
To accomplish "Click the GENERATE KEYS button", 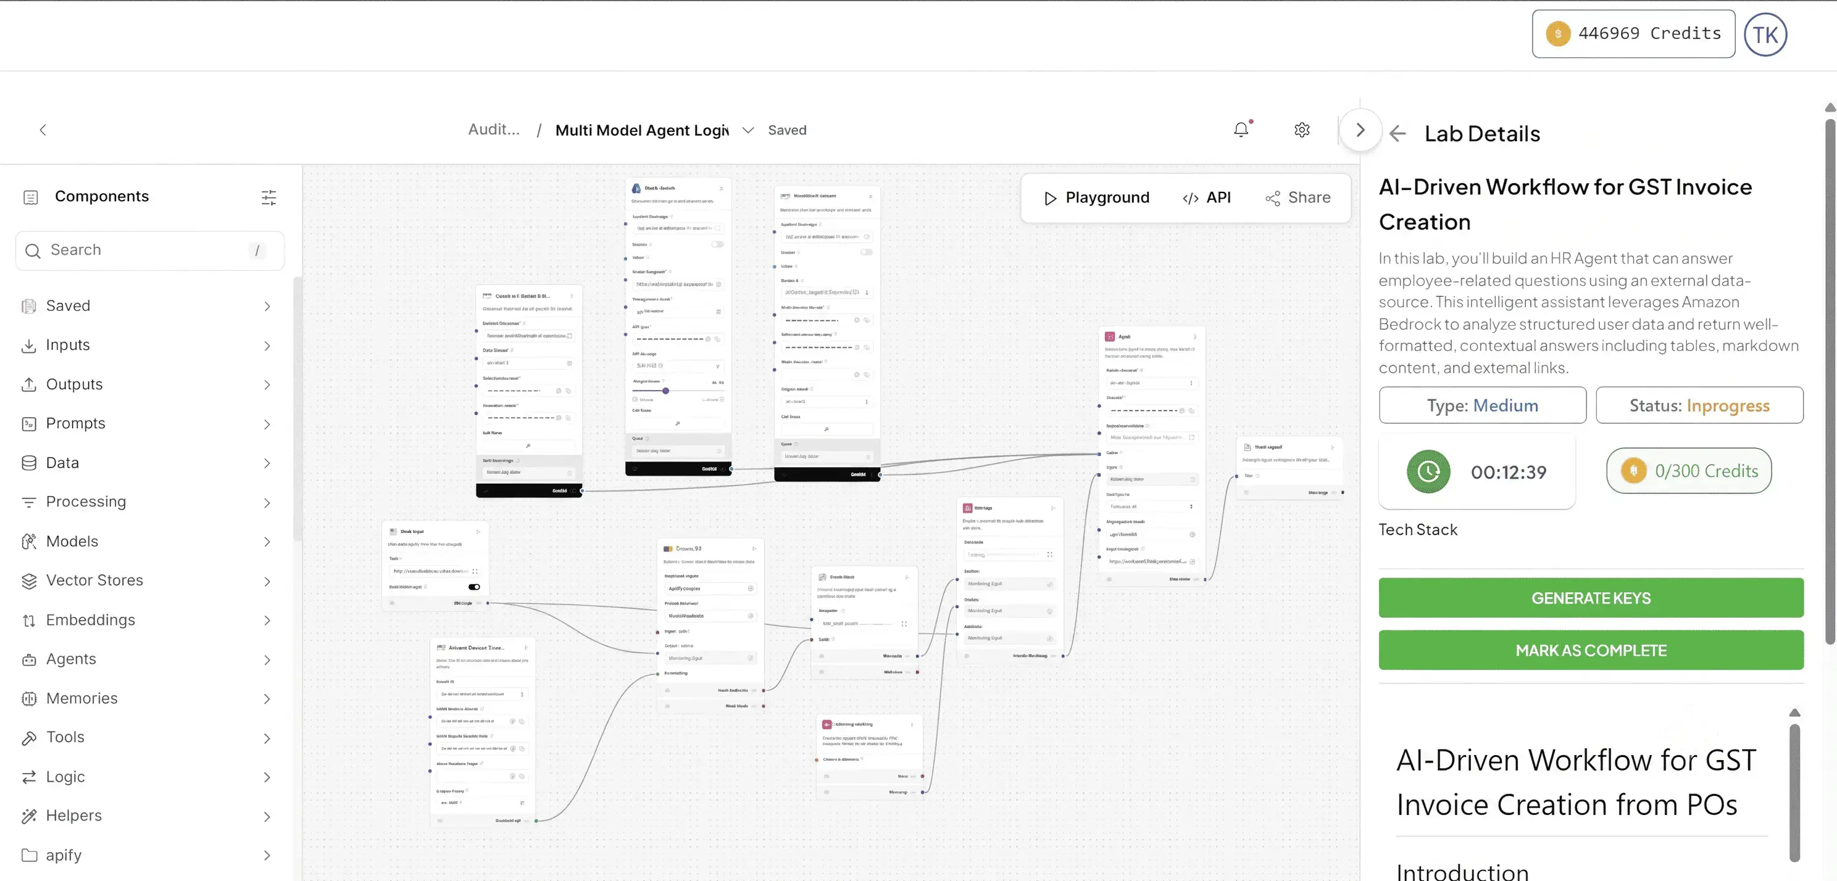I will tap(1590, 597).
